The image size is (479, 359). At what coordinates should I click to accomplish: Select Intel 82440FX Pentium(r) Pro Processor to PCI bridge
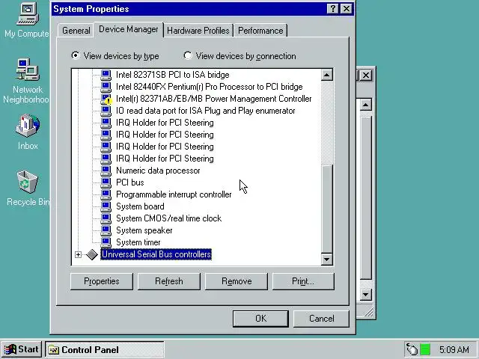pos(210,87)
